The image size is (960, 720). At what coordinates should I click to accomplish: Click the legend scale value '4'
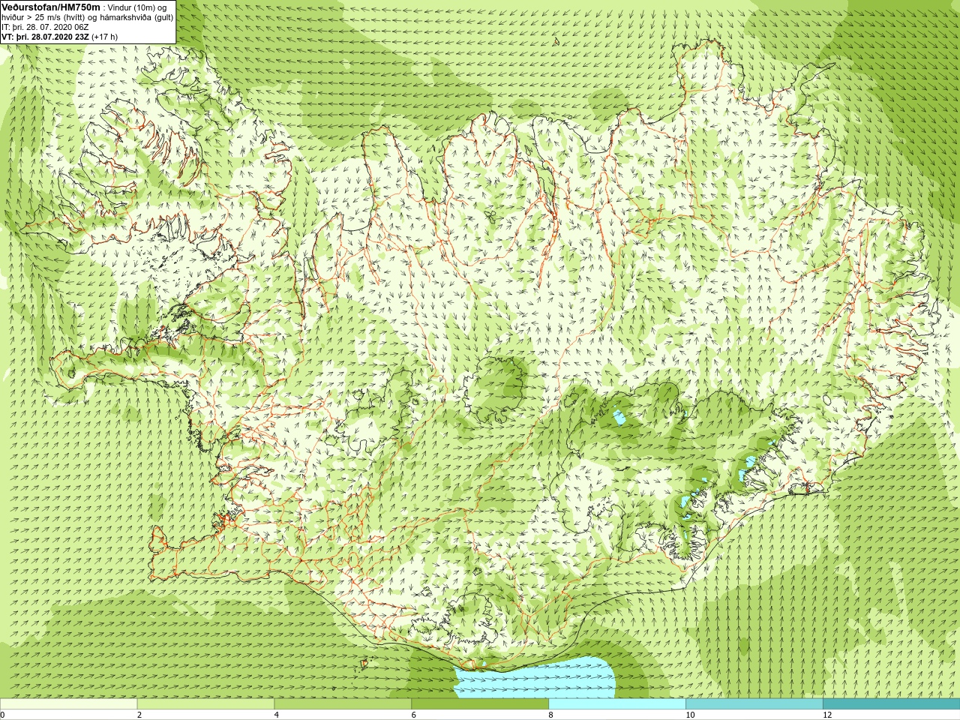click(277, 715)
